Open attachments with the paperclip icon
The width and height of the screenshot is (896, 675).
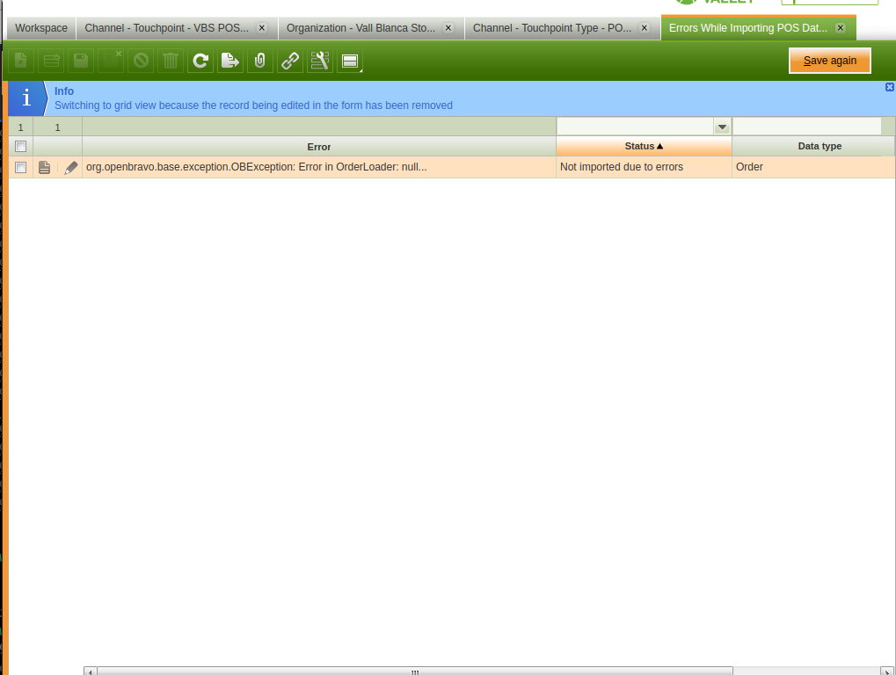pos(260,61)
